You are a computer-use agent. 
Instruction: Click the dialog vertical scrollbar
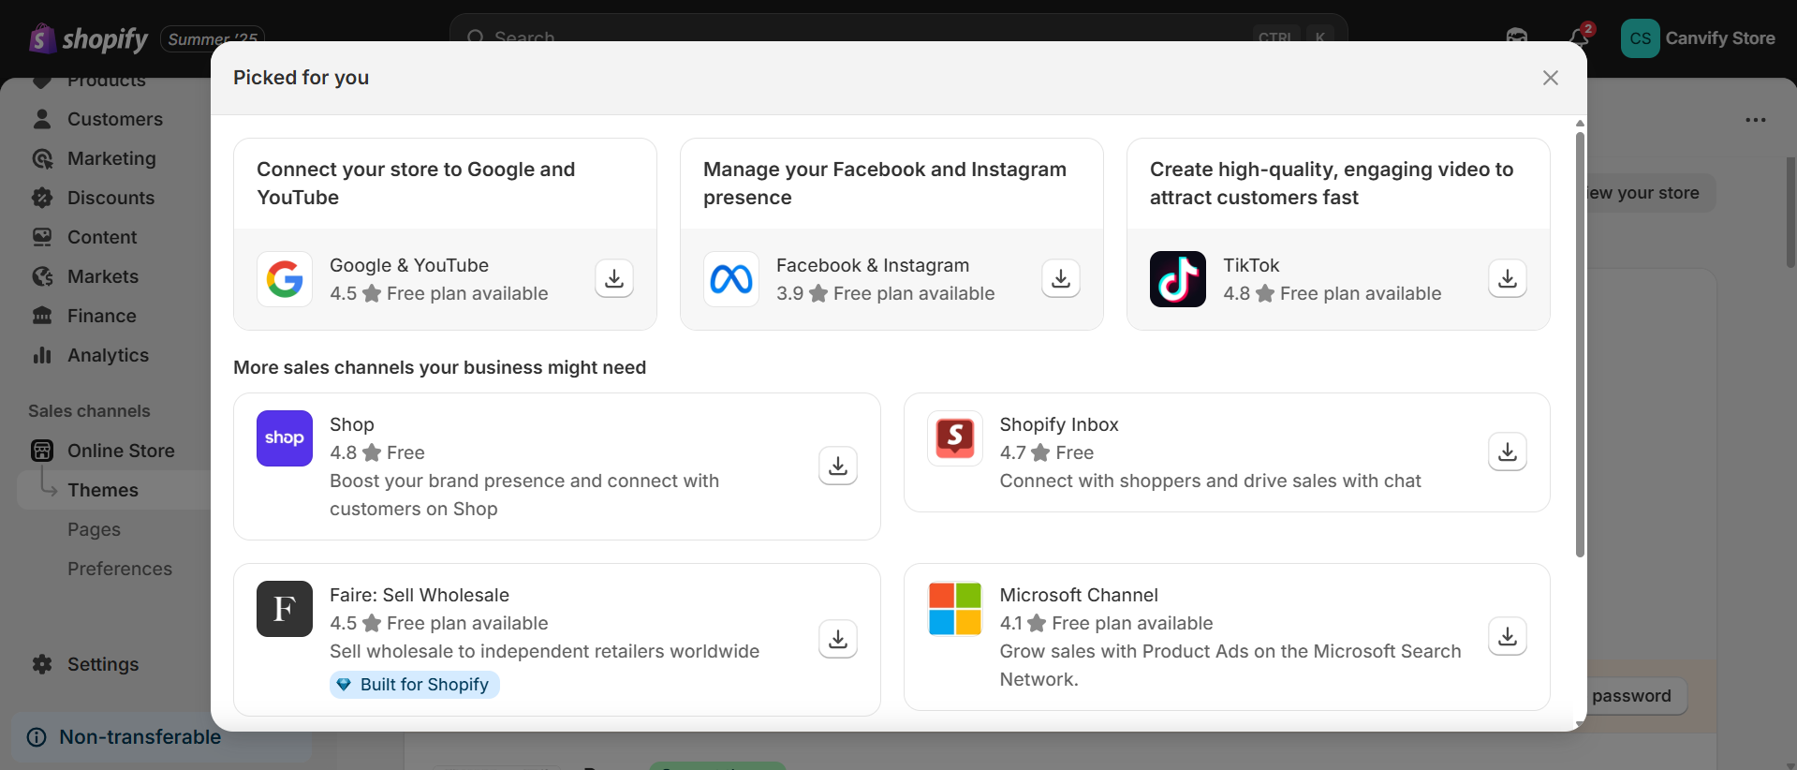click(1580, 345)
